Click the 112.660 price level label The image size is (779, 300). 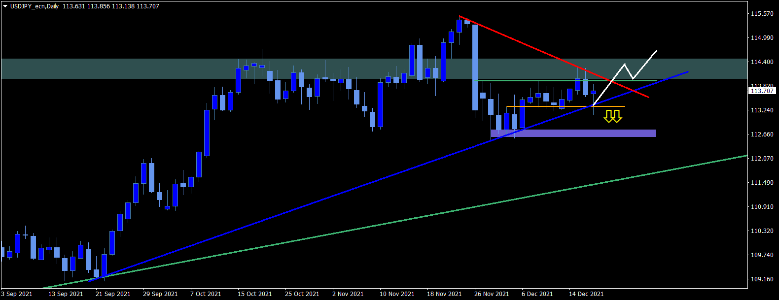[762, 134]
